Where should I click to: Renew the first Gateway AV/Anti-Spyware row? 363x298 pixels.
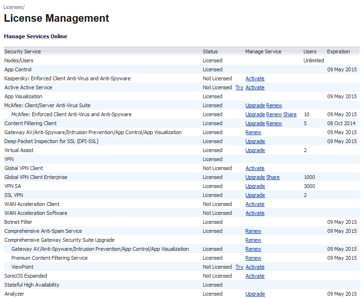coord(253,132)
